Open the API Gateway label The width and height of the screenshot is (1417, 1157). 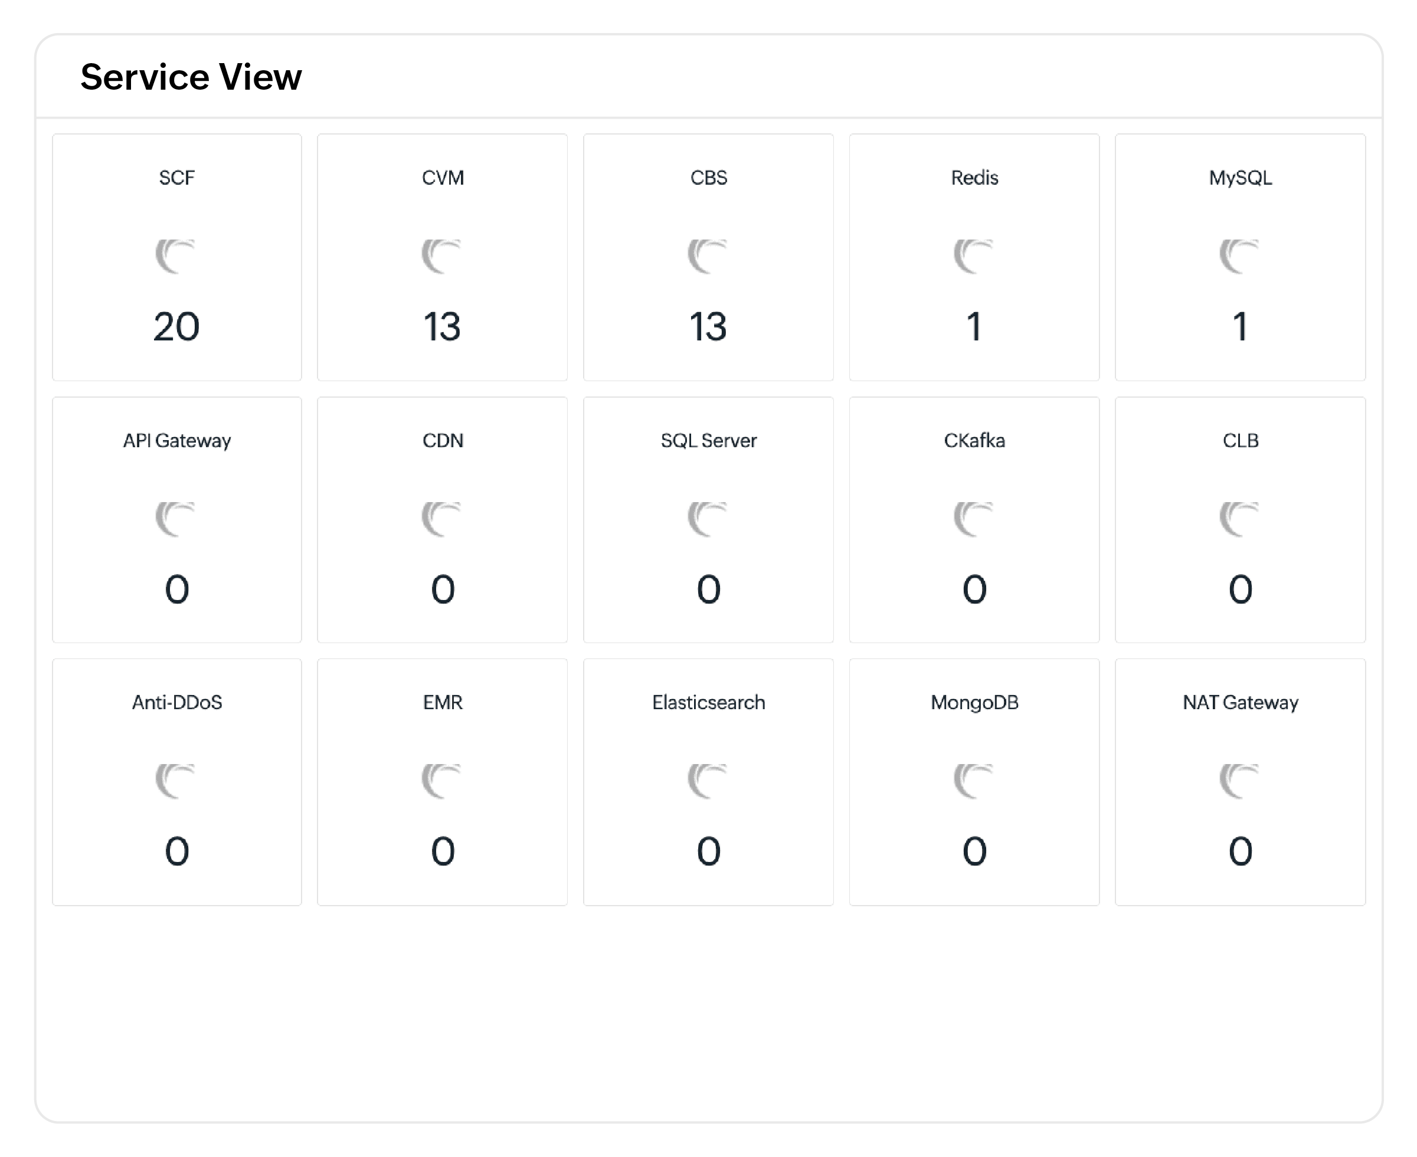point(176,441)
